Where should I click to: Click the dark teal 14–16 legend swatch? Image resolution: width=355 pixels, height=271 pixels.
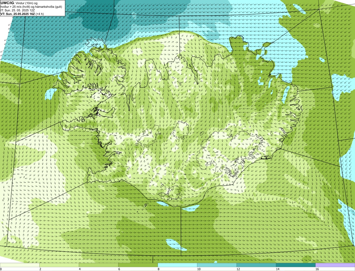coord(296,265)
